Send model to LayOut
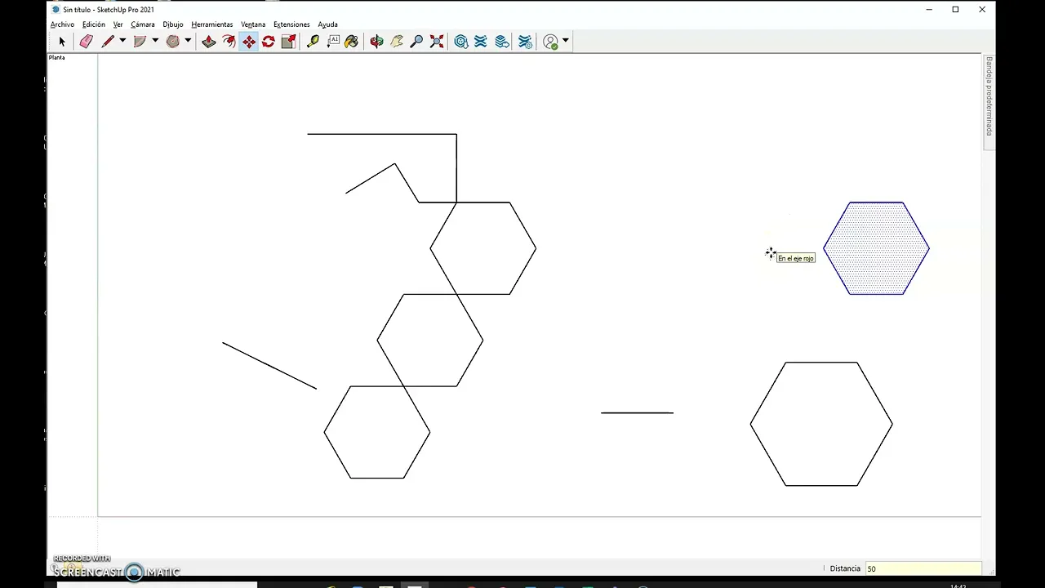This screenshot has width=1045, height=588. click(502, 42)
